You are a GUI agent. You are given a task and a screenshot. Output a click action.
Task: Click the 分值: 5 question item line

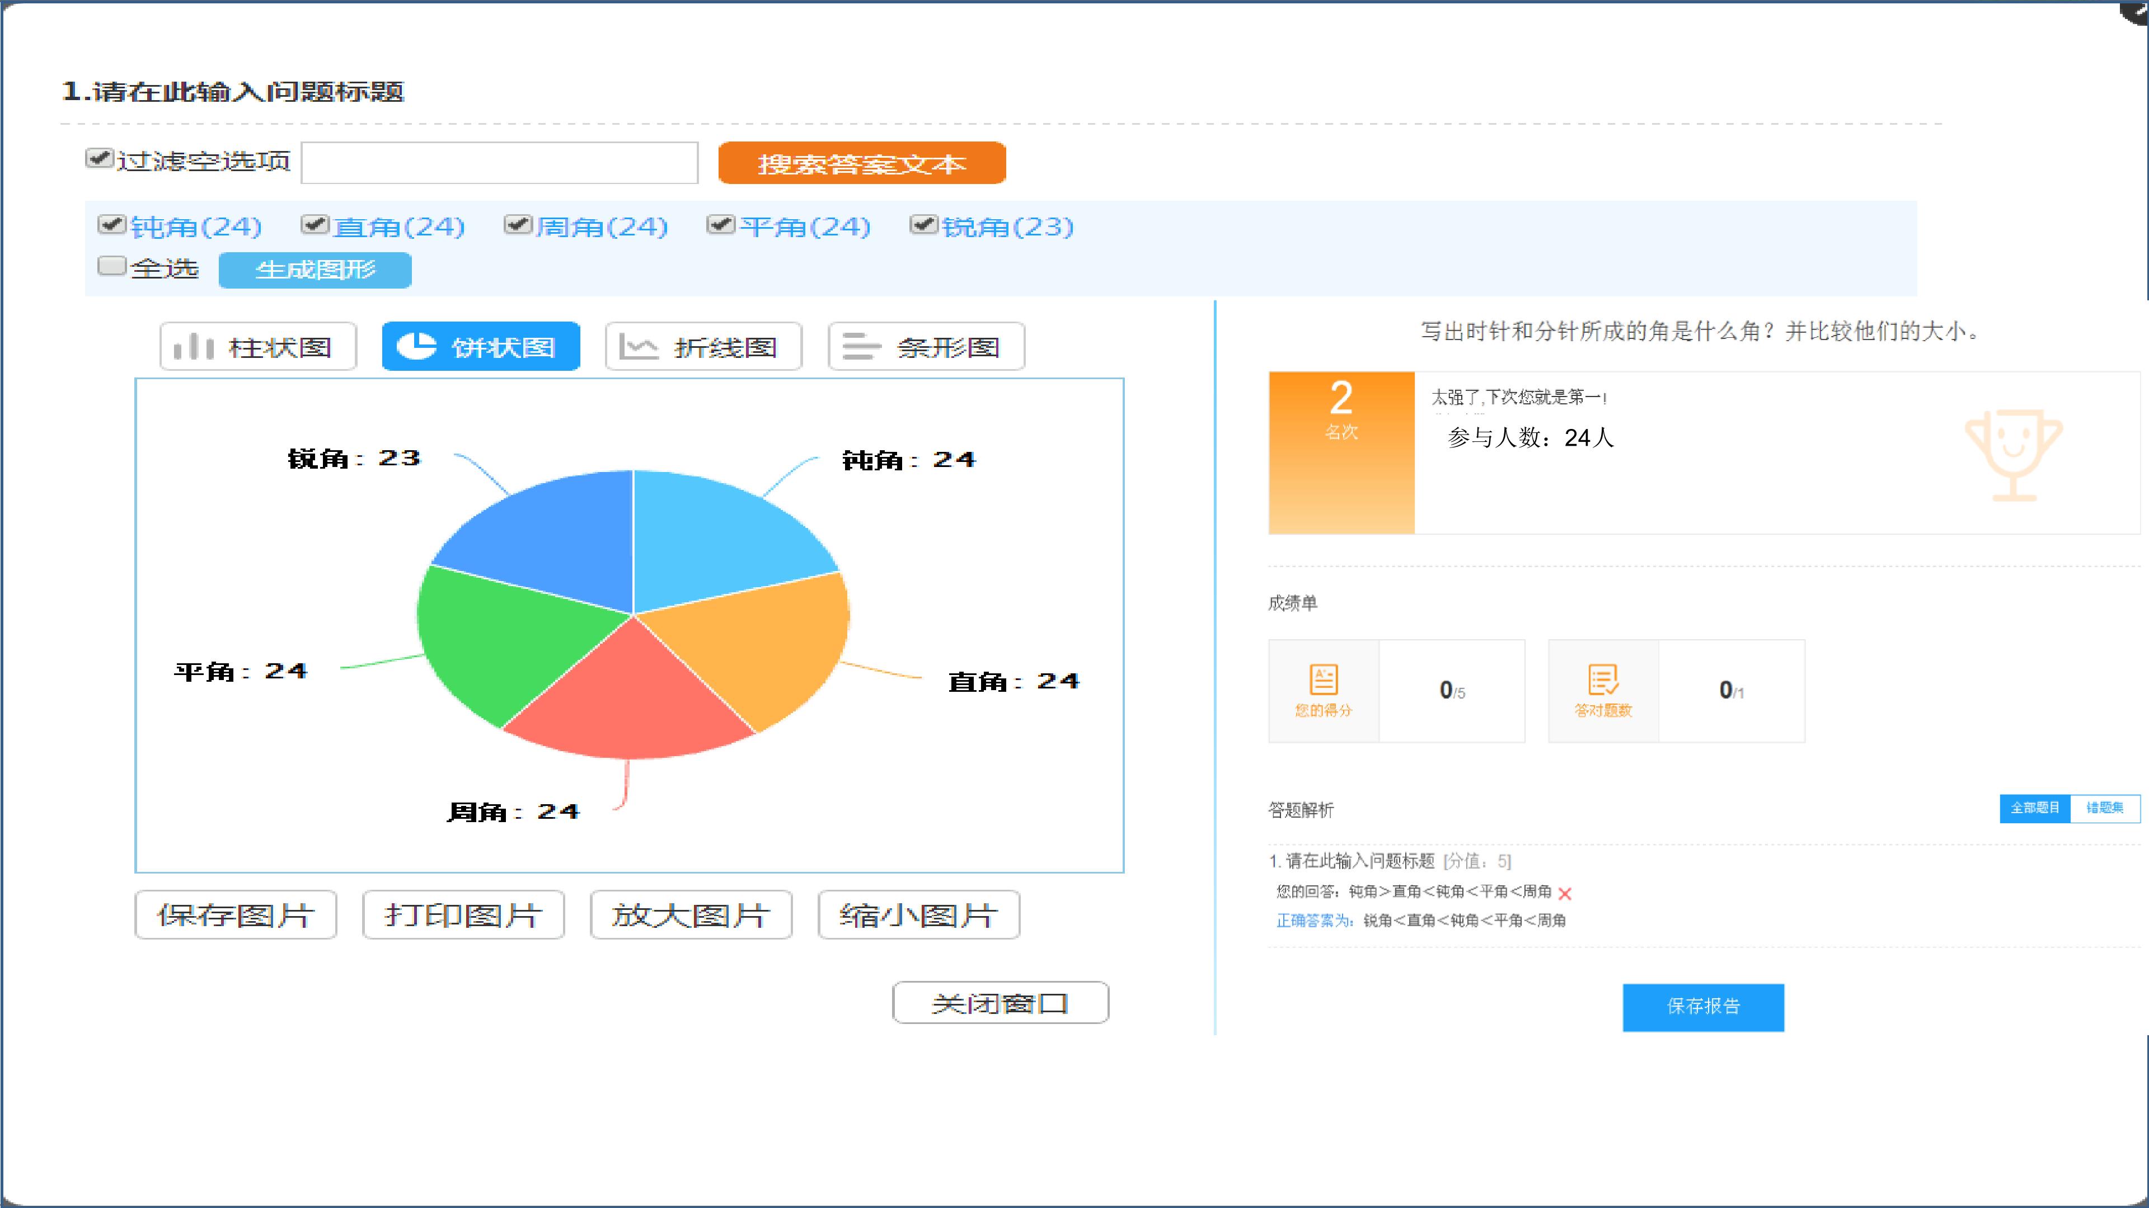(x=1390, y=860)
